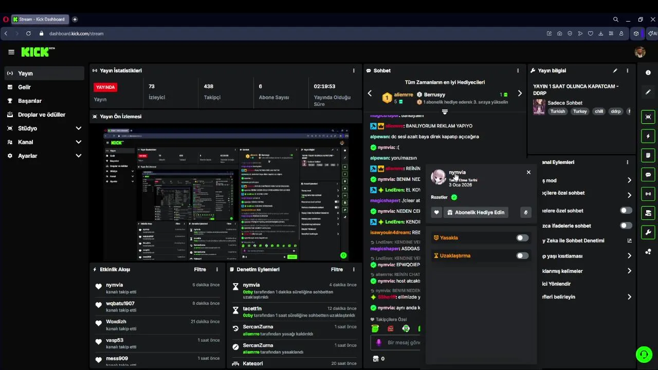Click the browser search magnifier in the title bar
Image resolution: width=658 pixels, height=370 pixels.
click(x=615, y=20)
